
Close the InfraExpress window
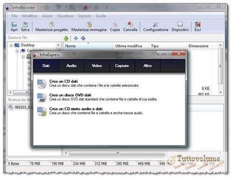click(x=179, y=53)
